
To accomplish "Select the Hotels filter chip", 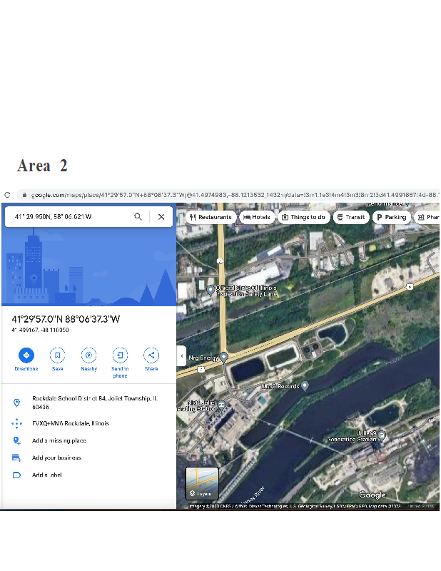I will [x=257, y=217].
